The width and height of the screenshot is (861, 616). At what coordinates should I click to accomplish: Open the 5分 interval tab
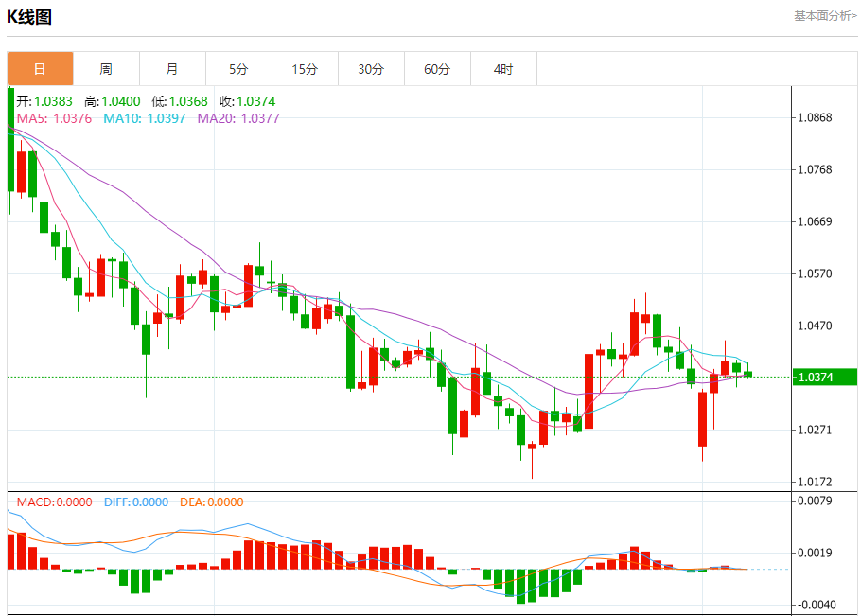[x=238, y=69]
